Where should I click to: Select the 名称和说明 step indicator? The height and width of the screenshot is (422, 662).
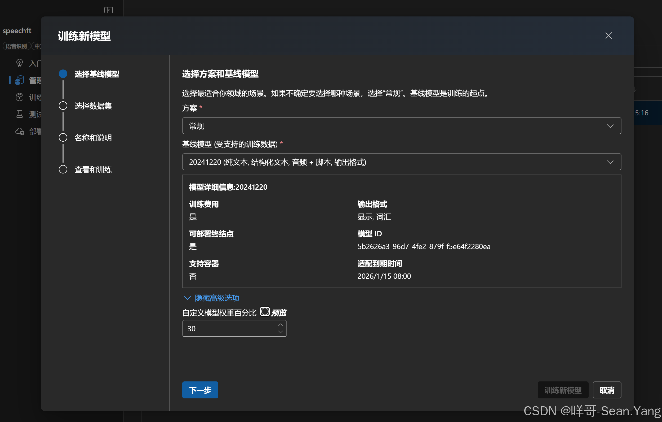[63, 137]
